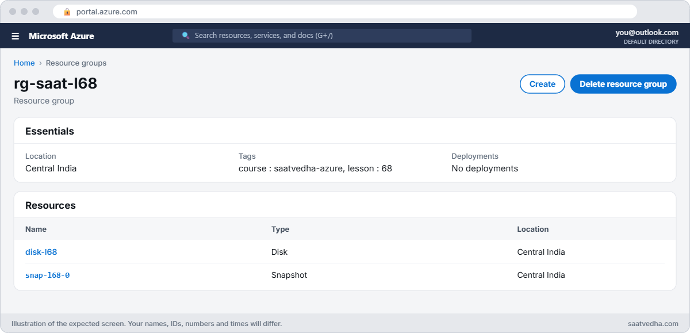Open the snap-l68-0 snapshot resource
Viewport: 690px width, 333px height.
(x=48, y=275)
